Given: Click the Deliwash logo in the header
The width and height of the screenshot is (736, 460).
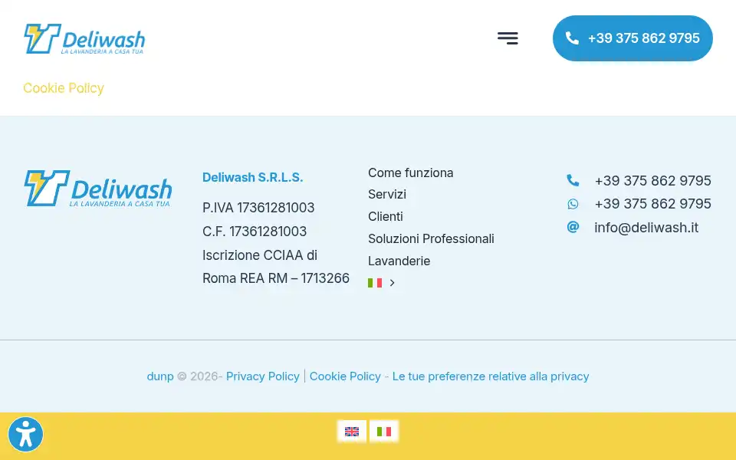Looking at the screenshot, I should coord(84,39).
